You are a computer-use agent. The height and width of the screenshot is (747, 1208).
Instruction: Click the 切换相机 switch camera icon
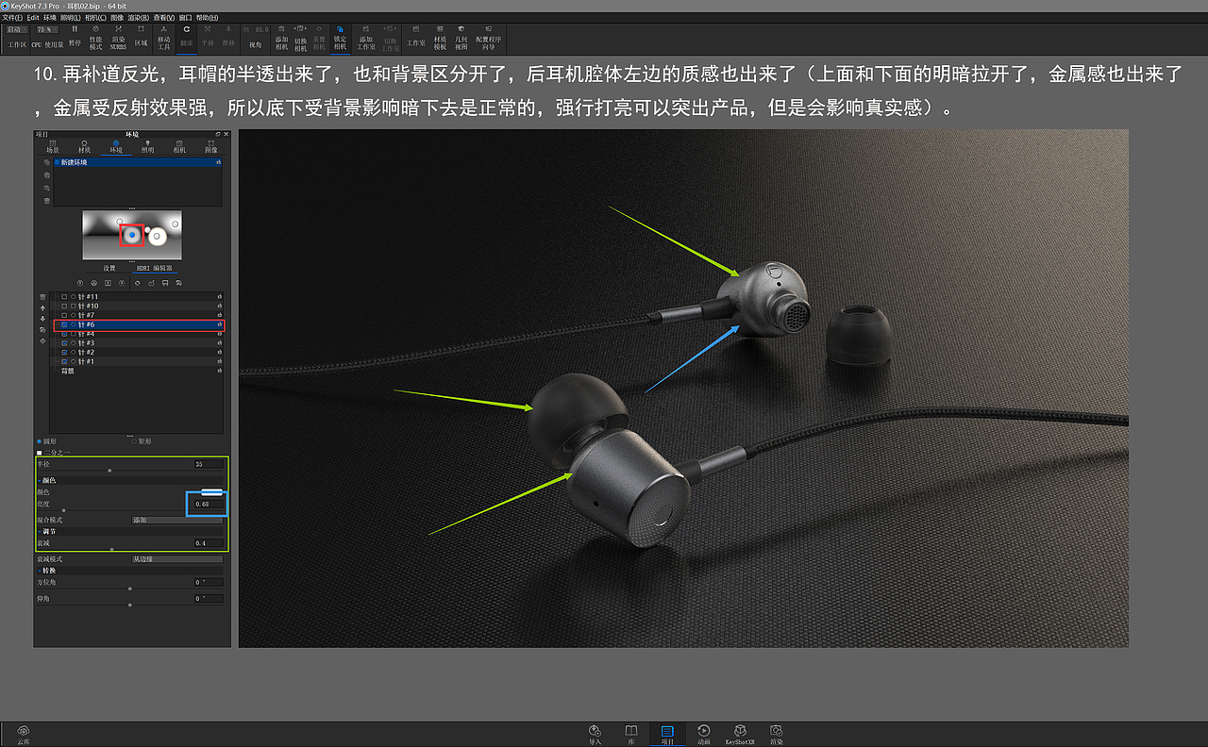click(300, 38)
